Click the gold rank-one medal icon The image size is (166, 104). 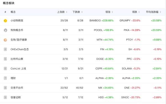click(x=6, y=21)
